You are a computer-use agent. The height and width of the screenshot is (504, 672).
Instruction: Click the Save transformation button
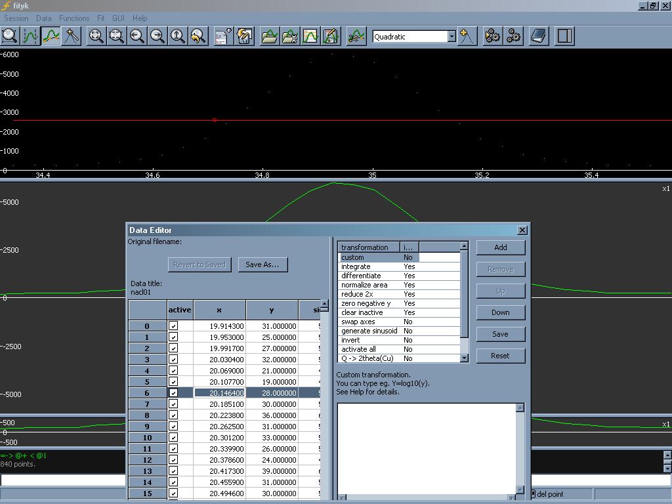(501, 334)
